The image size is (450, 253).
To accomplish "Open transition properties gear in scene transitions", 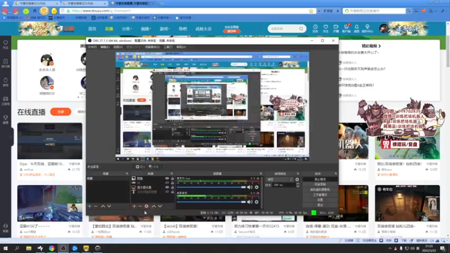I will point(297,179).
